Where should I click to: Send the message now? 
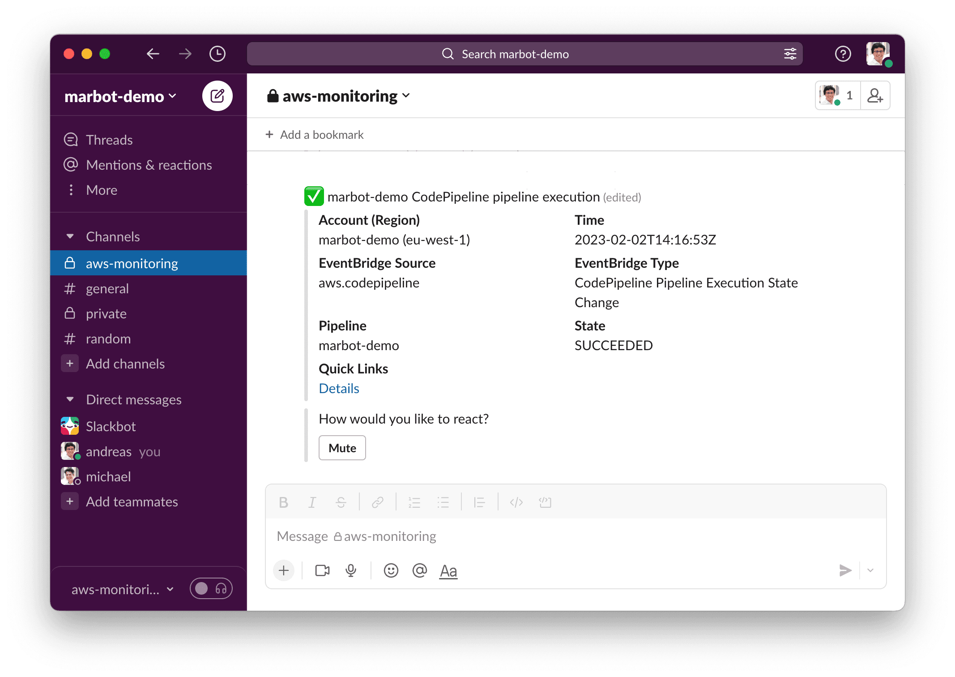845,570
